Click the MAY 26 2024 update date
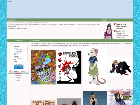 (121, 24)
